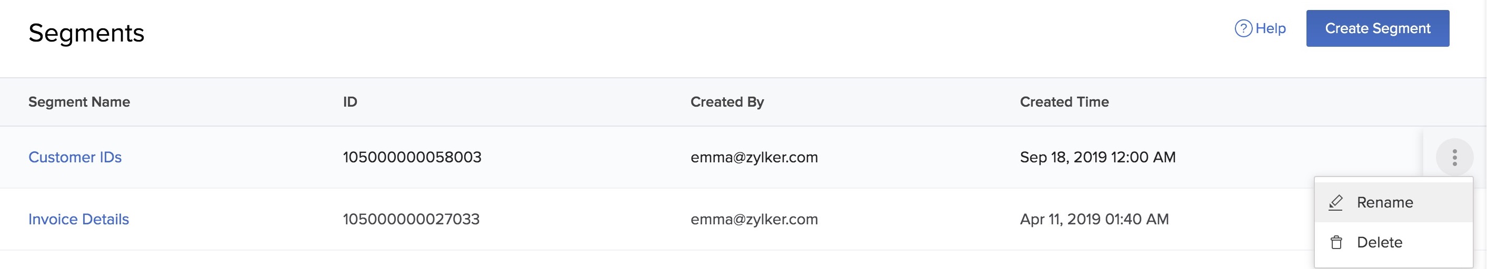Select the ID 105000000027033
The image size is (1487, 269).
pos(411,220)
